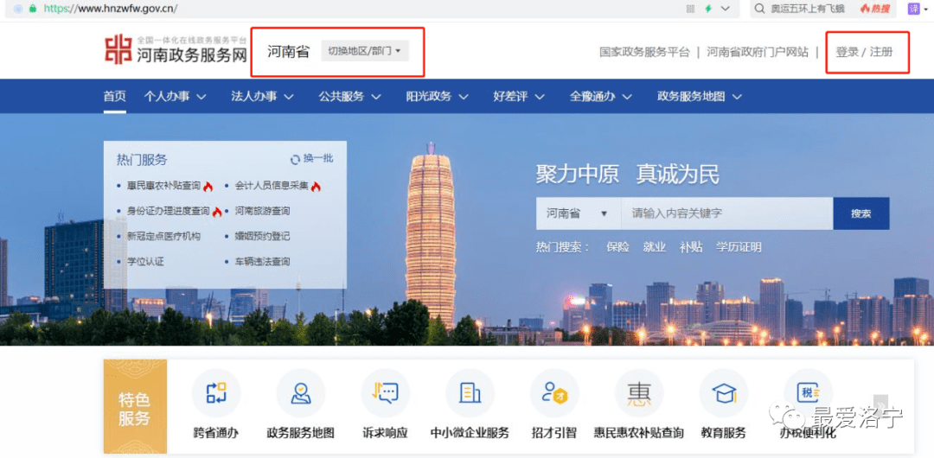
Task: Open the 教育服务 service icon
Action: pos(724,394)
